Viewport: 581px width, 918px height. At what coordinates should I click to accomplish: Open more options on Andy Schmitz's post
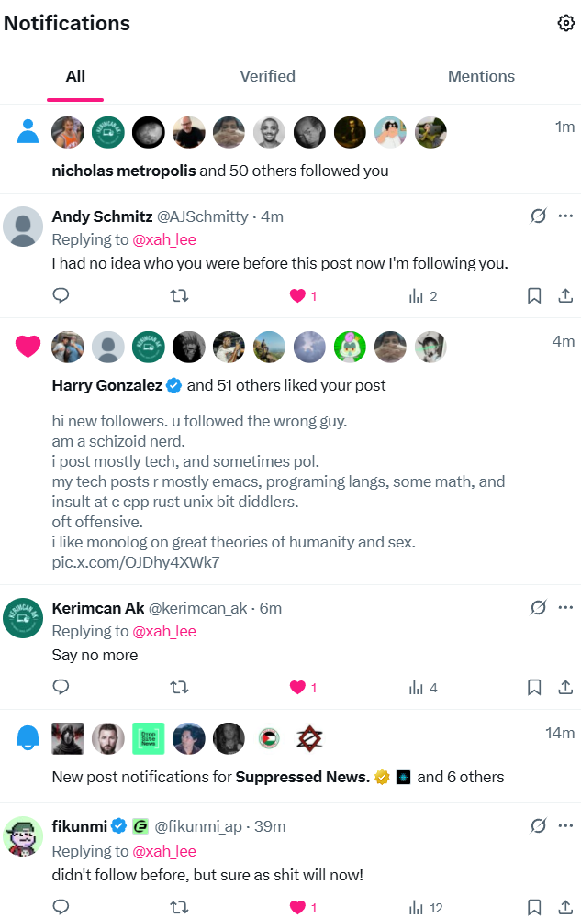click(565, 216)
